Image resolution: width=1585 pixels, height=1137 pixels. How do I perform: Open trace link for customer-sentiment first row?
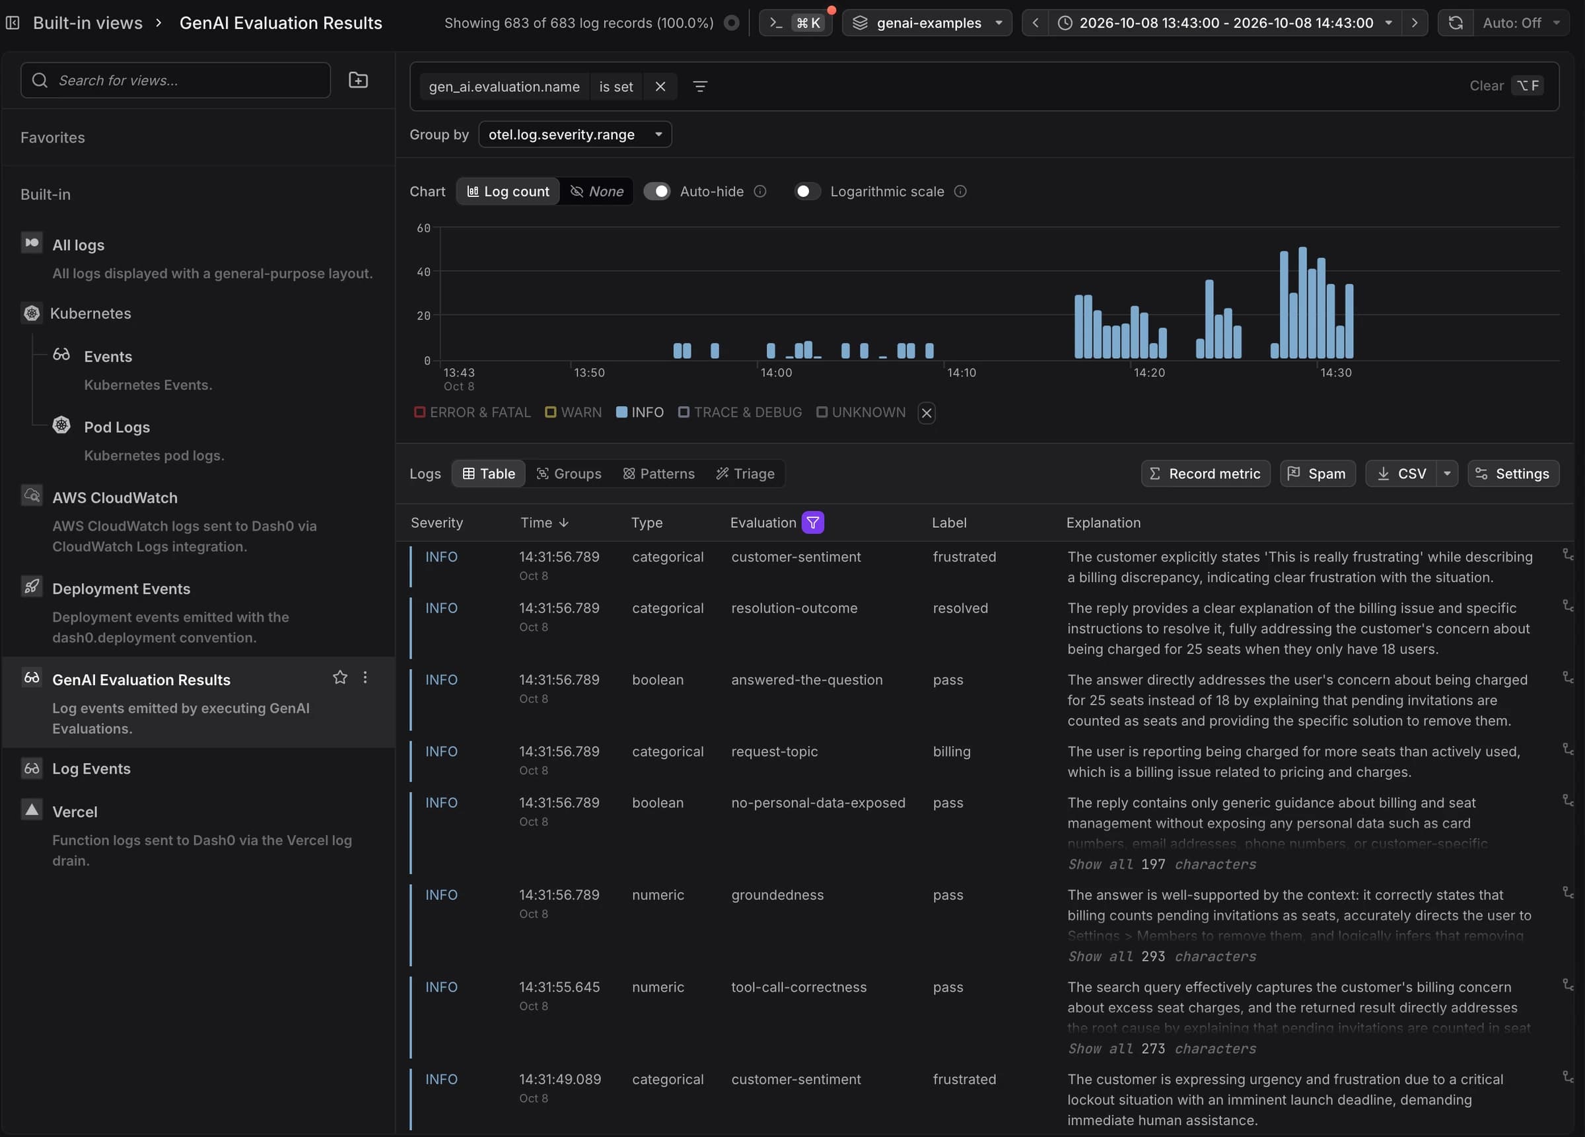point(1568,554)
